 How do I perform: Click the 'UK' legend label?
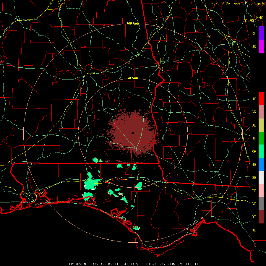point(254,46)
